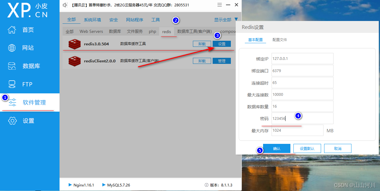The image size is (380, 191).
Task: Open the 首页 home page from sidebar
Action: tap(27, 30)
